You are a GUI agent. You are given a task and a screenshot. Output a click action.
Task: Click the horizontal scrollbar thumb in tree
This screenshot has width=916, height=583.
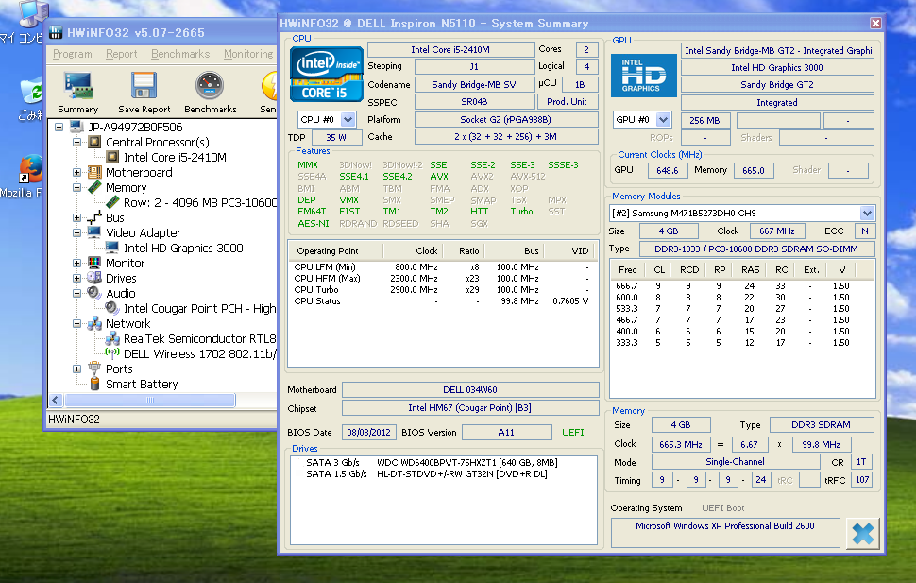coord(149,400)
